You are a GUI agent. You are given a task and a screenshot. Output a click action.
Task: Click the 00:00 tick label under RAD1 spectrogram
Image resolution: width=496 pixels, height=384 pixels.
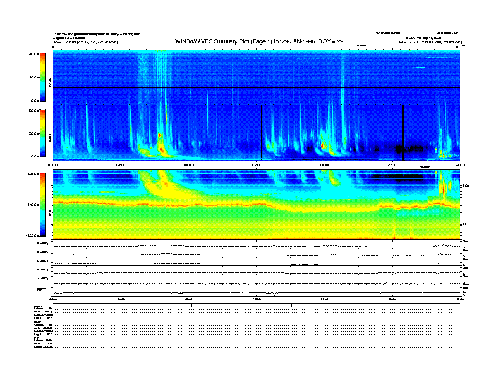tap(53, 165)
